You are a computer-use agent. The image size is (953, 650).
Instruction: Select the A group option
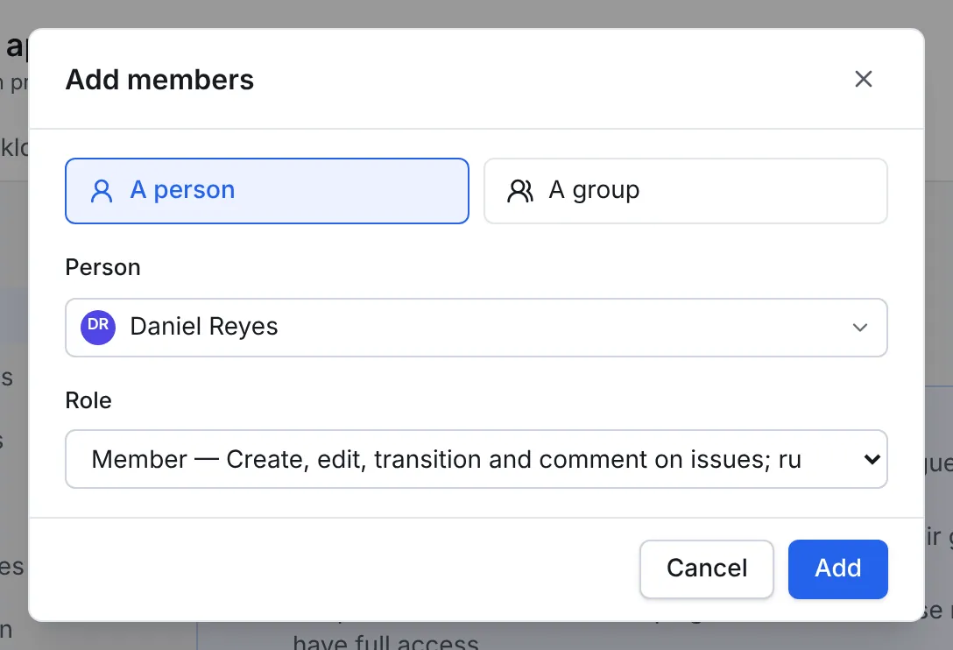coord(686,191)
